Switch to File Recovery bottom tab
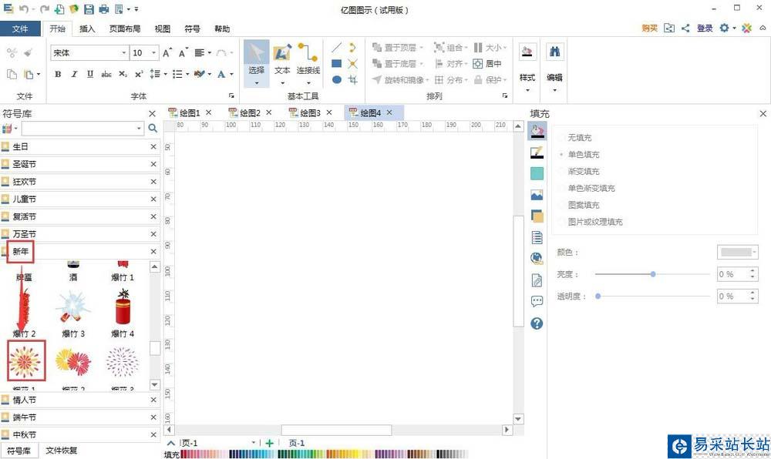 click(62, 451)
